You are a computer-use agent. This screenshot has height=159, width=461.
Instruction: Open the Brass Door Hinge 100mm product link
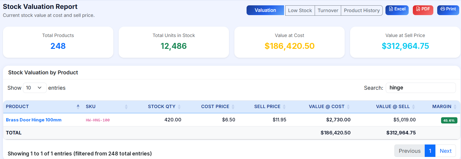[34, 120]
